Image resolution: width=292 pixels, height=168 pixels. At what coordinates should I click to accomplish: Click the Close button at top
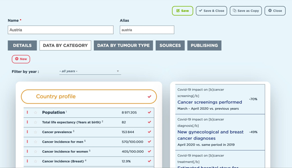click(275, 11)
